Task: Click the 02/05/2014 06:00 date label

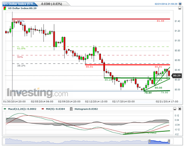Action: (42, 102)
